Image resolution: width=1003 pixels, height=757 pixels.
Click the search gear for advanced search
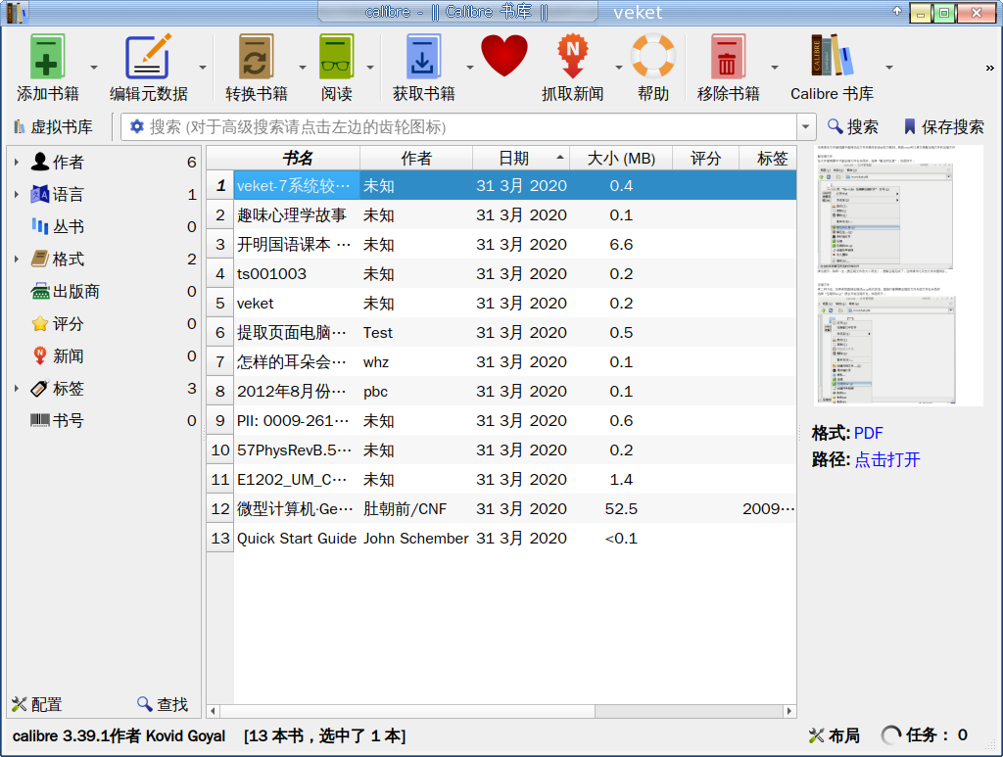[x=137, y=126]
